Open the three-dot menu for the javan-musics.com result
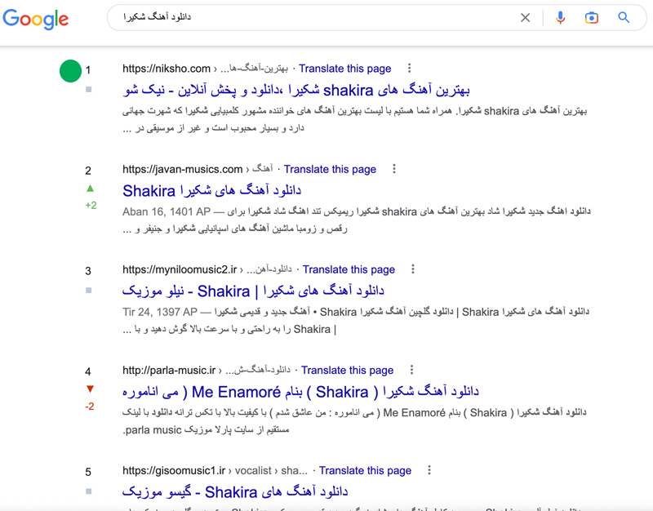This screenshot has width=653, height=511. [x=394, y=169]
